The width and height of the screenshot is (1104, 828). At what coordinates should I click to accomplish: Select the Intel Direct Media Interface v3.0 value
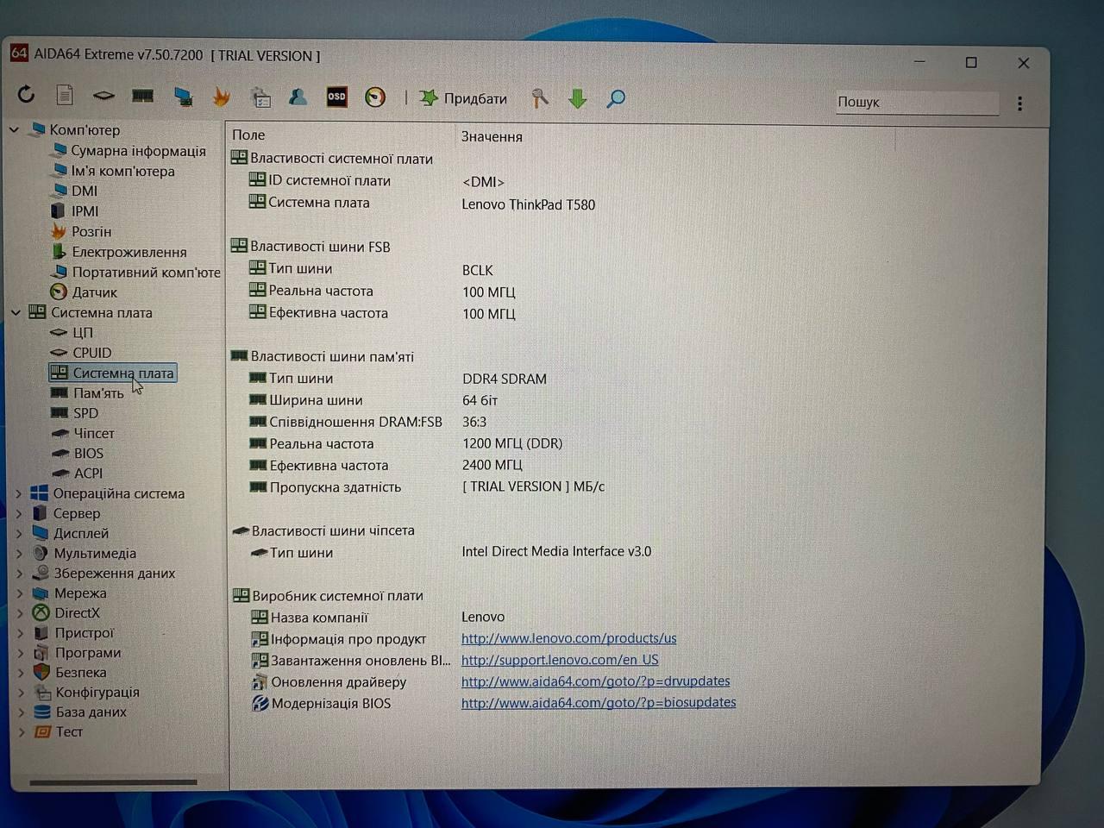coord(556,551)
